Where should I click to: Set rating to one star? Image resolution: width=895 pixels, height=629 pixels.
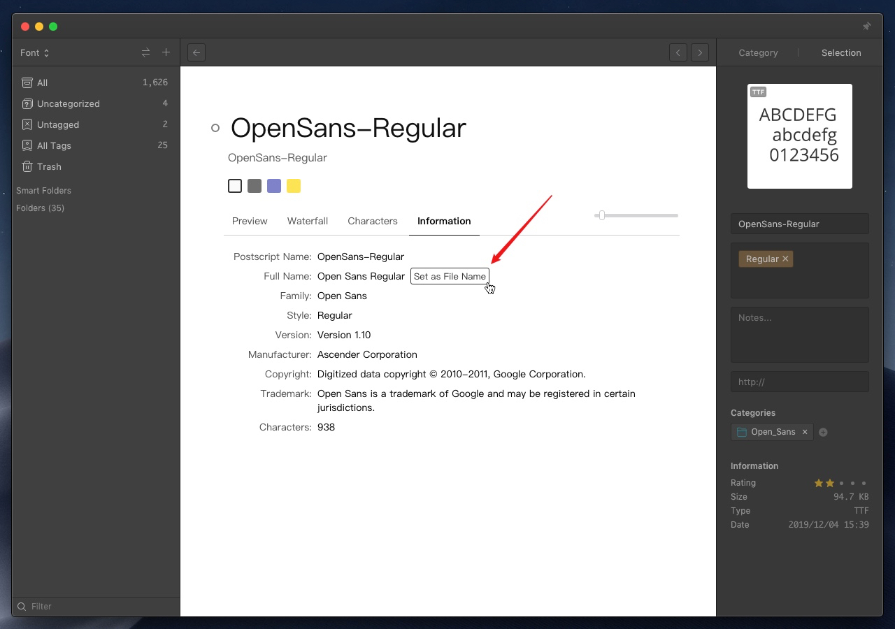point(818,483)
